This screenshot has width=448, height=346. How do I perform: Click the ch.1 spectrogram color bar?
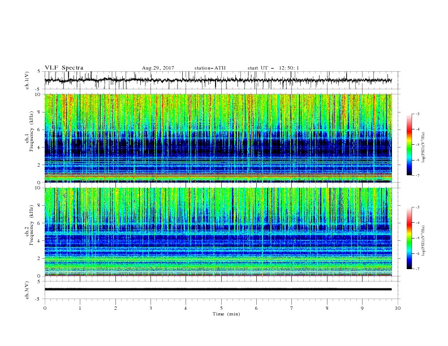coord(410,145)
